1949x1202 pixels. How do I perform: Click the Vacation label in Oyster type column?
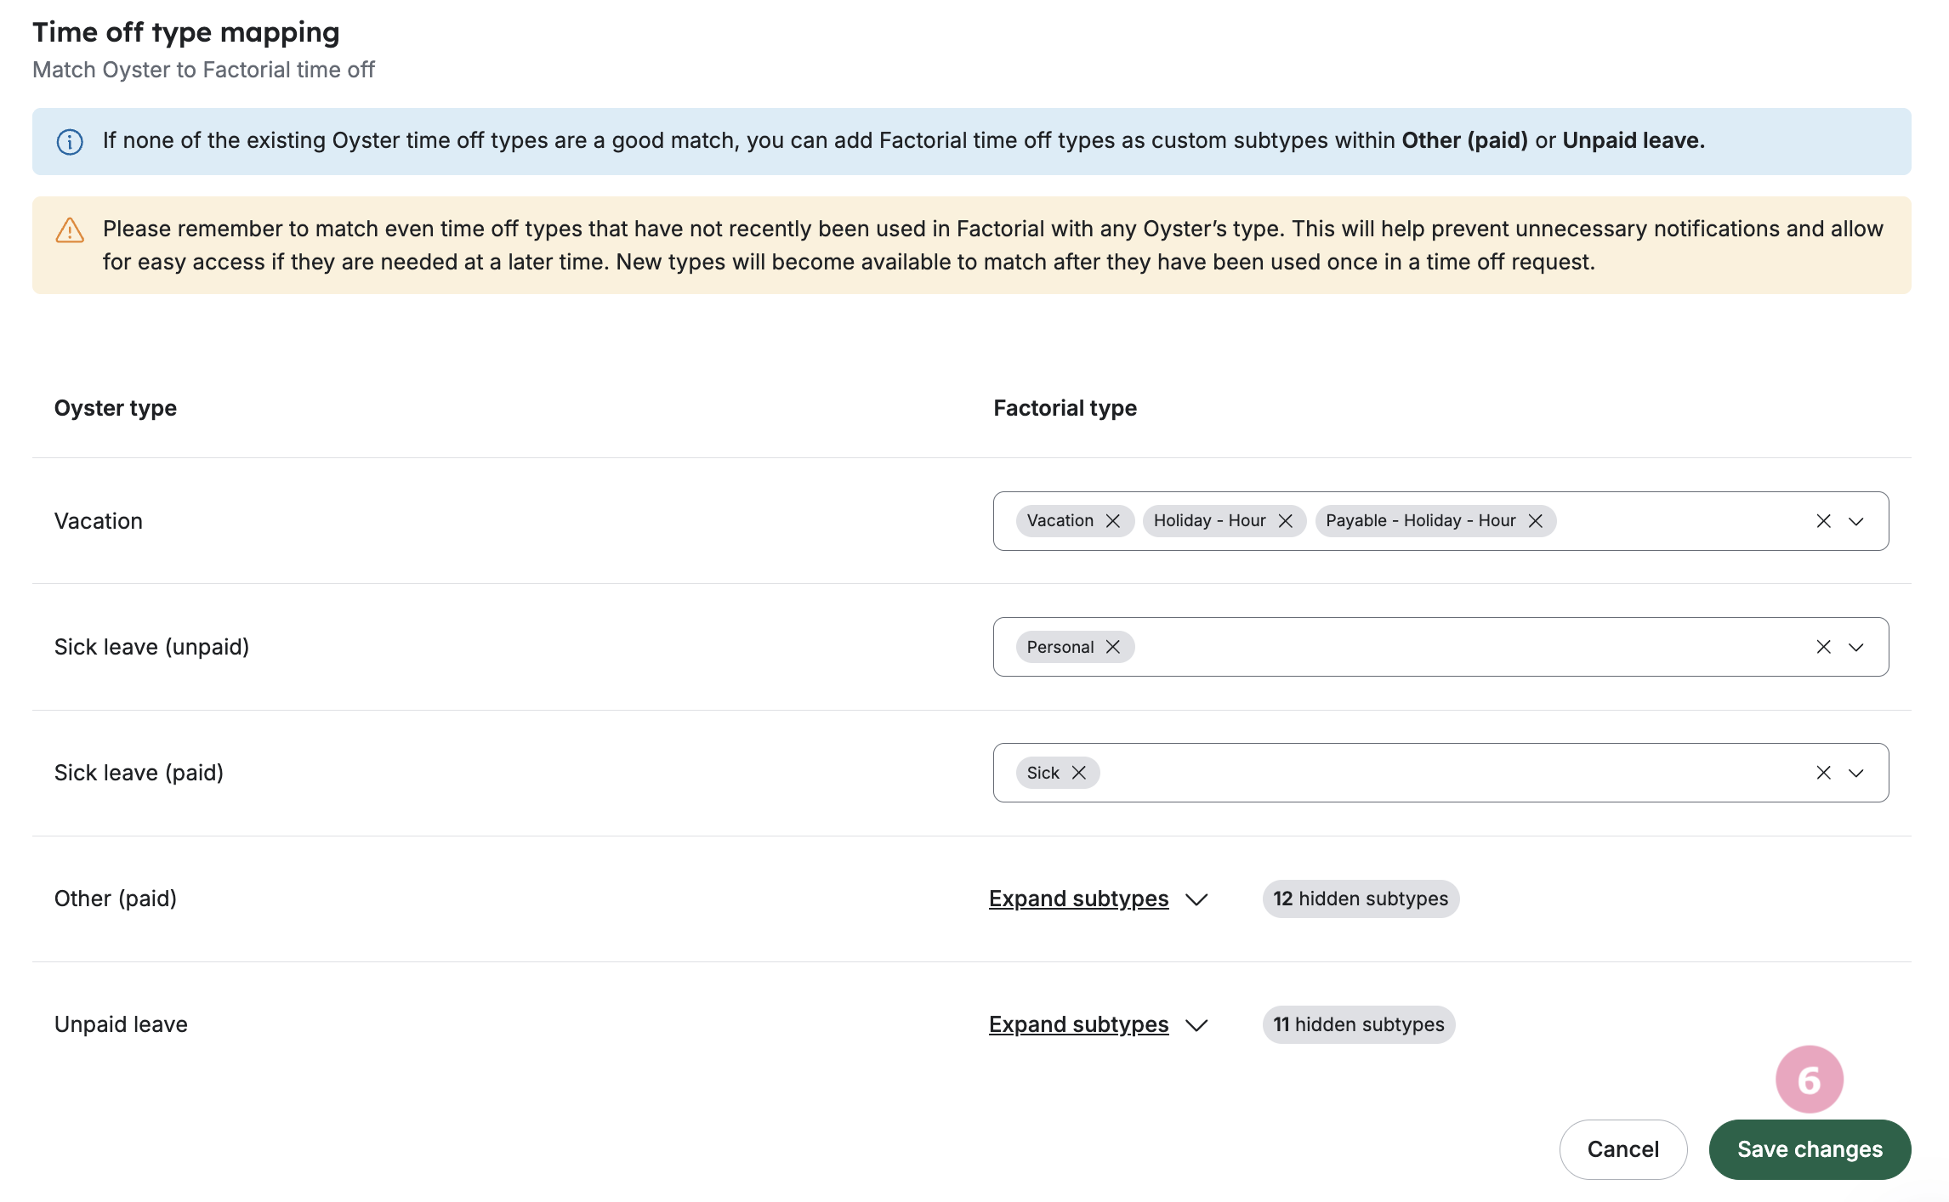[x=99, y=521]
